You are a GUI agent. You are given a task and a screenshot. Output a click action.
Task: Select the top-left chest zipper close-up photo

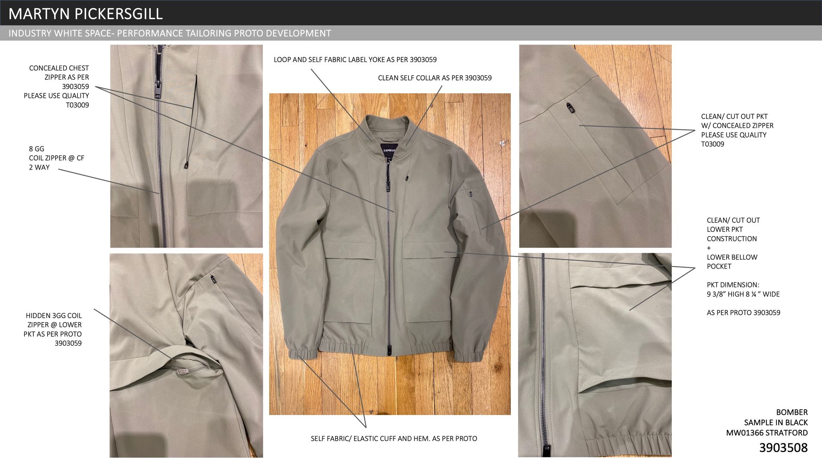pyautogui.click(x=186, y=146)
